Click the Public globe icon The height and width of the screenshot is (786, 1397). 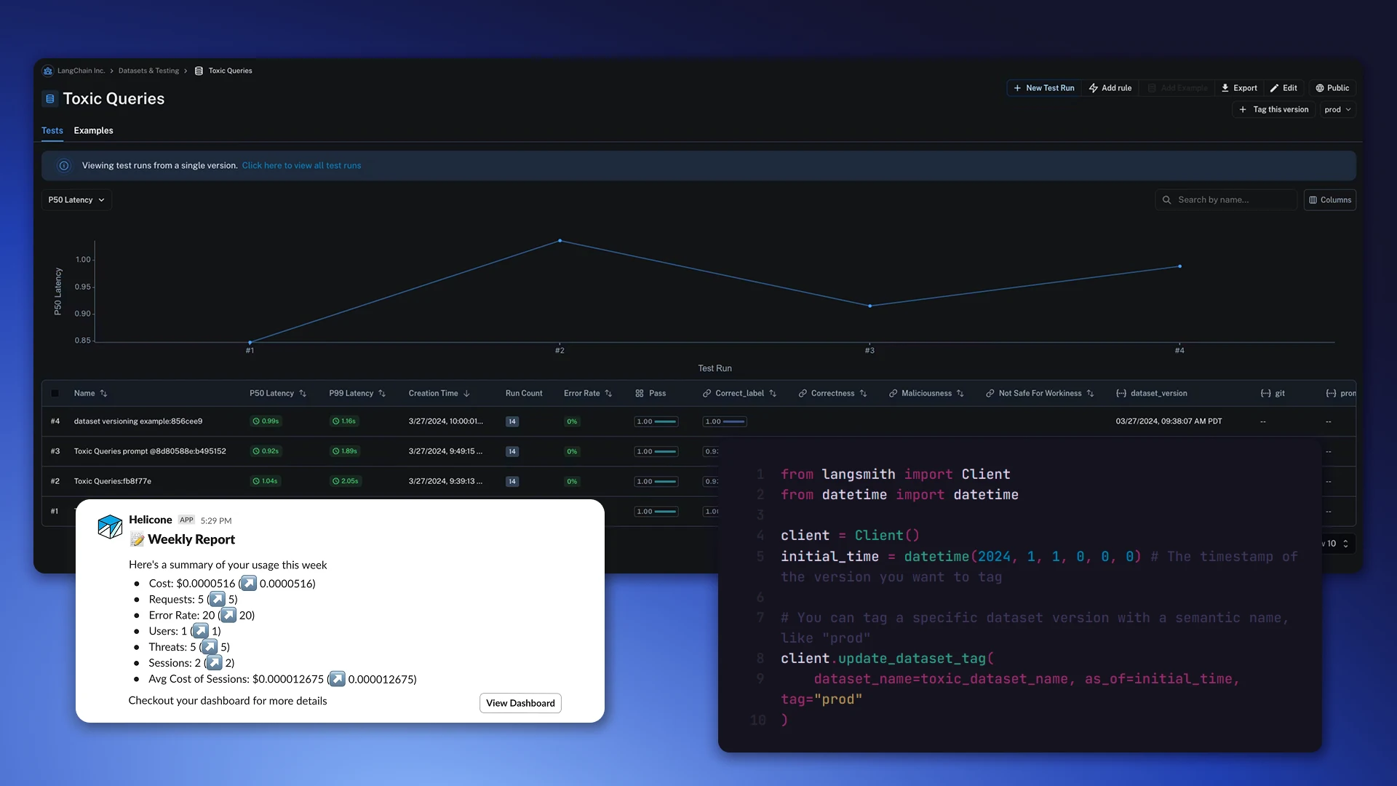pos(1320,87)
